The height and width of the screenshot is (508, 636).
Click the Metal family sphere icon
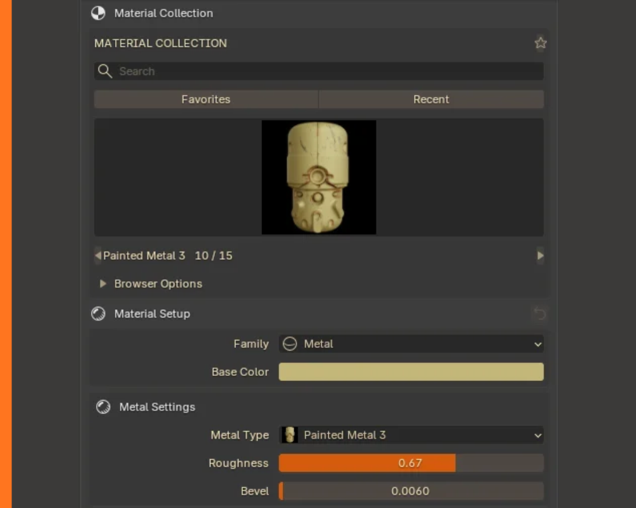289,344
